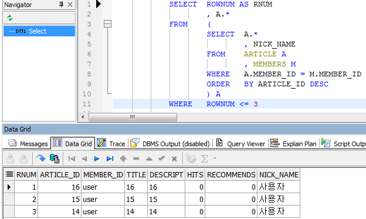
Task: Click the ORDER BY ARTICLE_ID DESC line
Action: click(x=267, y=84)
